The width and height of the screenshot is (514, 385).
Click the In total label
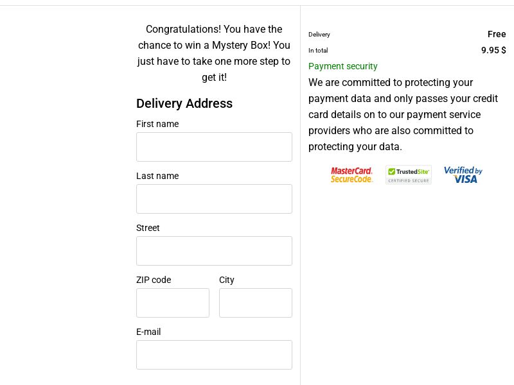click(x=318, y=51)
